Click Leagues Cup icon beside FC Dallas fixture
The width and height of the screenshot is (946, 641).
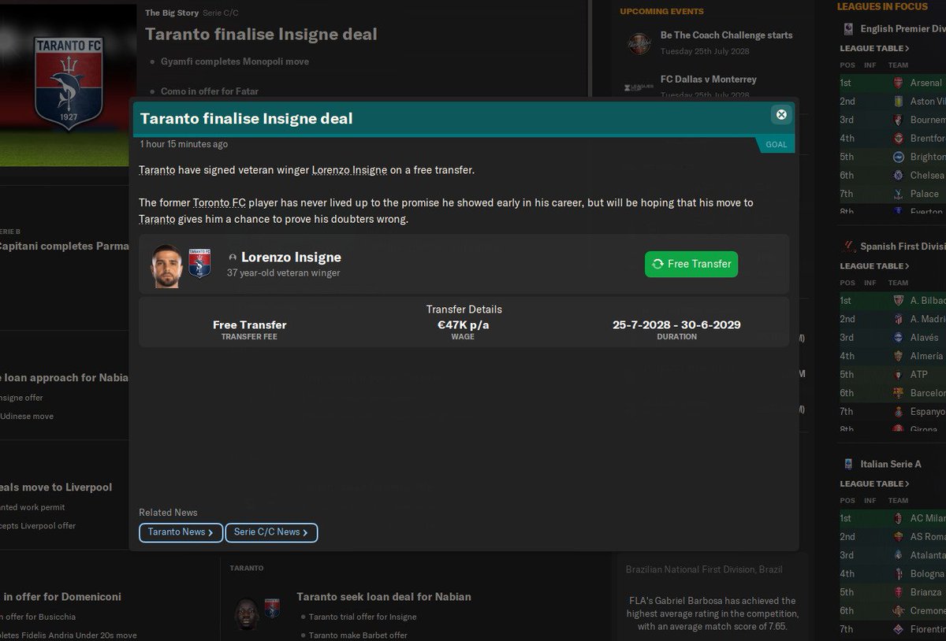(639, 87)
